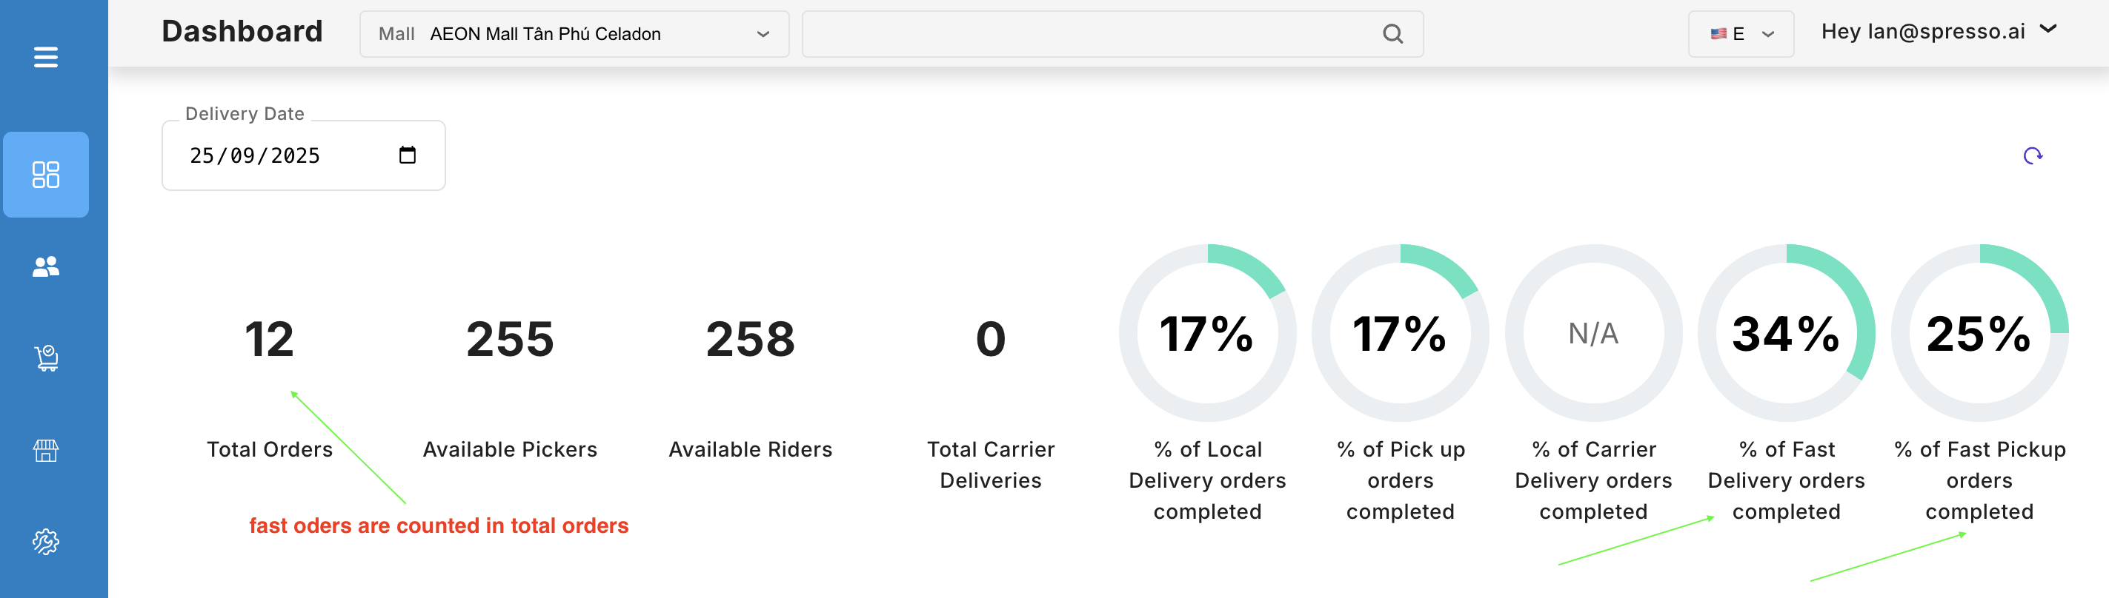
Task: Click the 'Available Riders' label
Action: click(x=750, y=449)
